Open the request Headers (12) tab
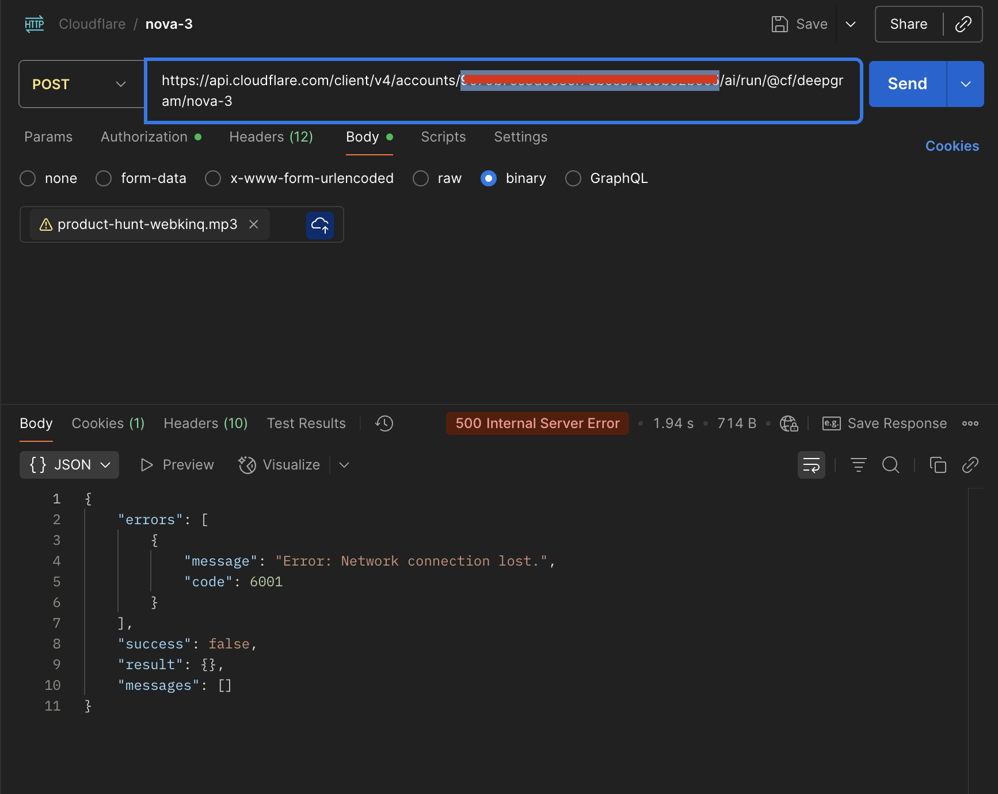Viewport: 998px width, 794px height. pyautogui.click(x=271, y=137)
